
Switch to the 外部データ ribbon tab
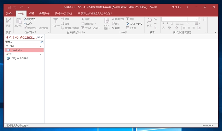tap(45, 14)
